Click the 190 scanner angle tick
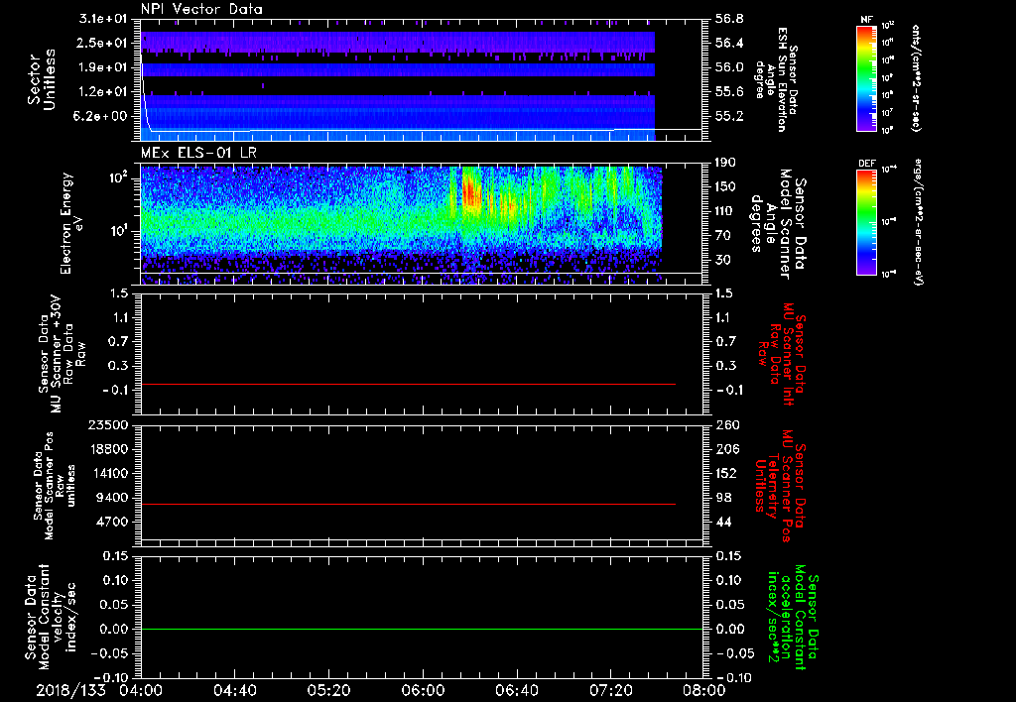Screen dimensions: 1016x702 pos(726,162)
